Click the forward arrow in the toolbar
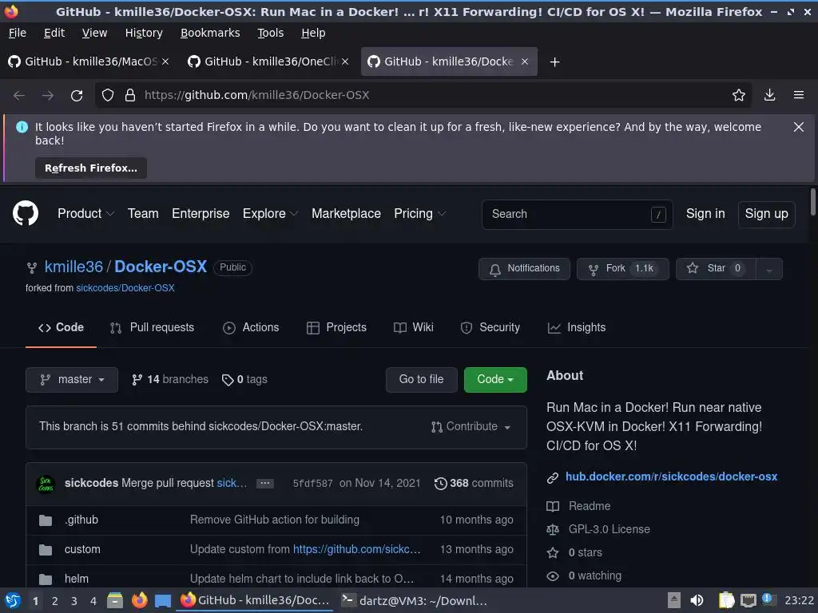Image resolution: width=818 pixels, height=613 pixels. (x=48, y=96)
